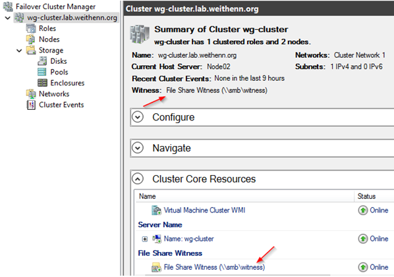Click the Disks icon under Storage
This screenshot has height=277, width=394.
point(42,61)
